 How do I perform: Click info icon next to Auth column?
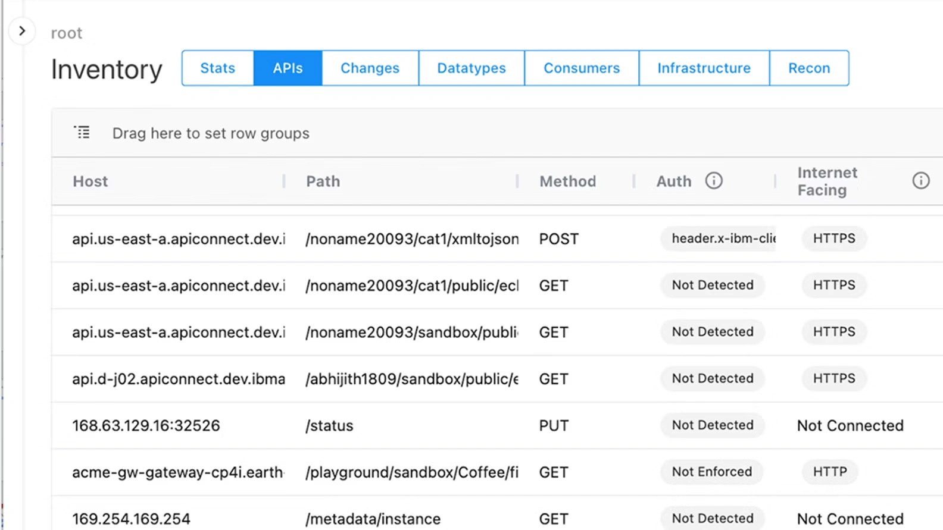tap(714, 181)
